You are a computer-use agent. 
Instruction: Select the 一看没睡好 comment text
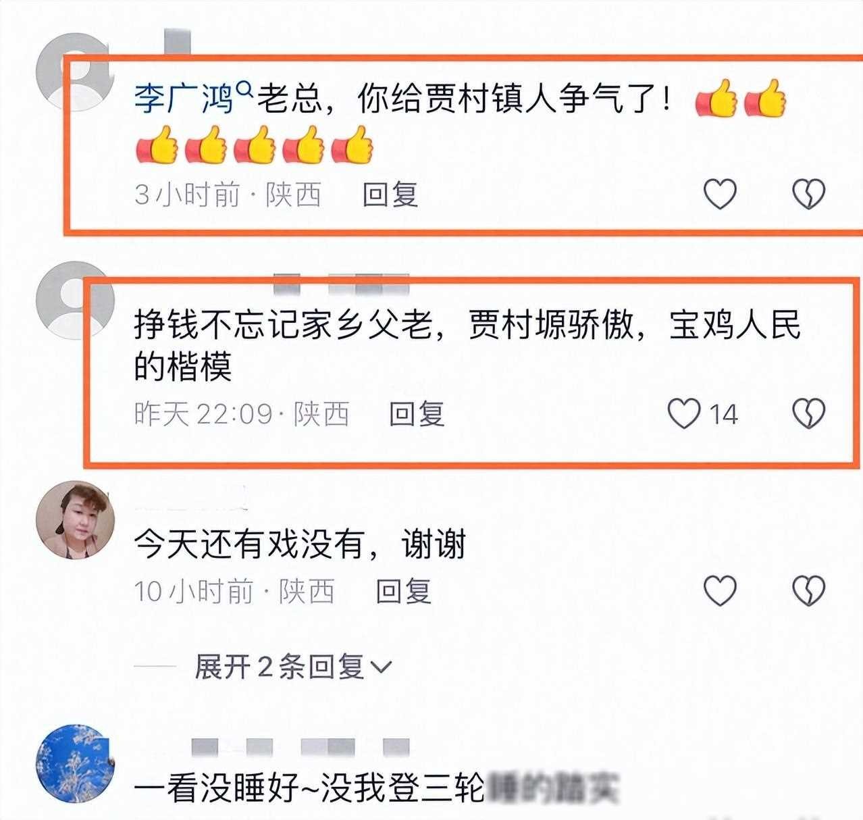coord(376,788)
